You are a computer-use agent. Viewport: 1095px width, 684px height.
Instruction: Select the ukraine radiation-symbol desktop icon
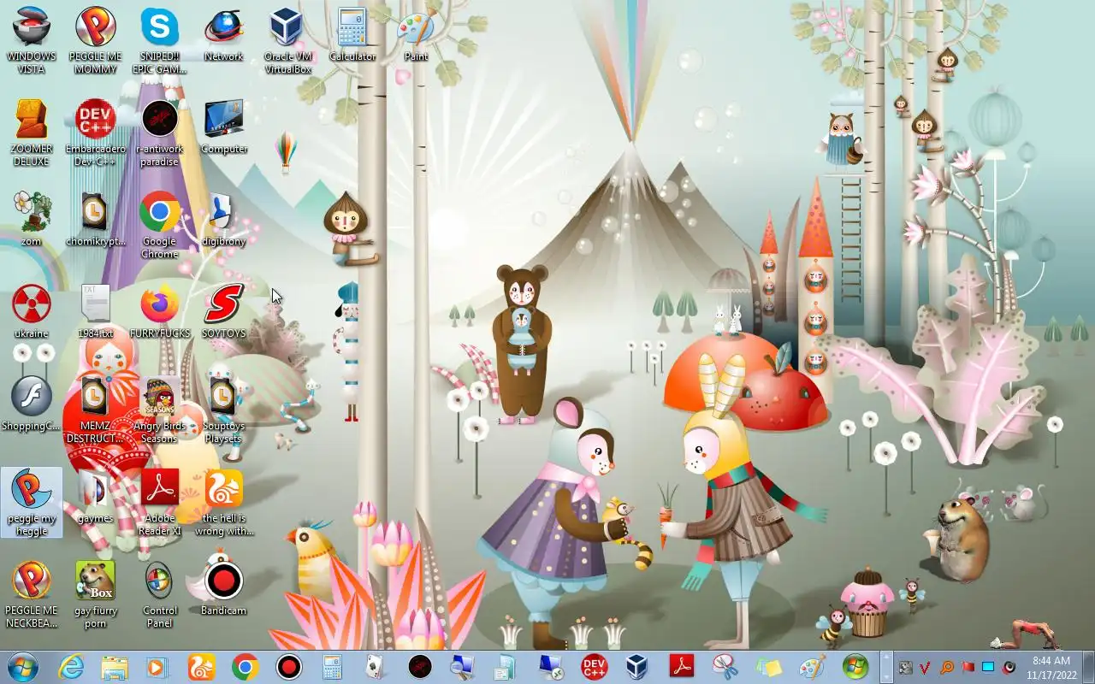32,311
